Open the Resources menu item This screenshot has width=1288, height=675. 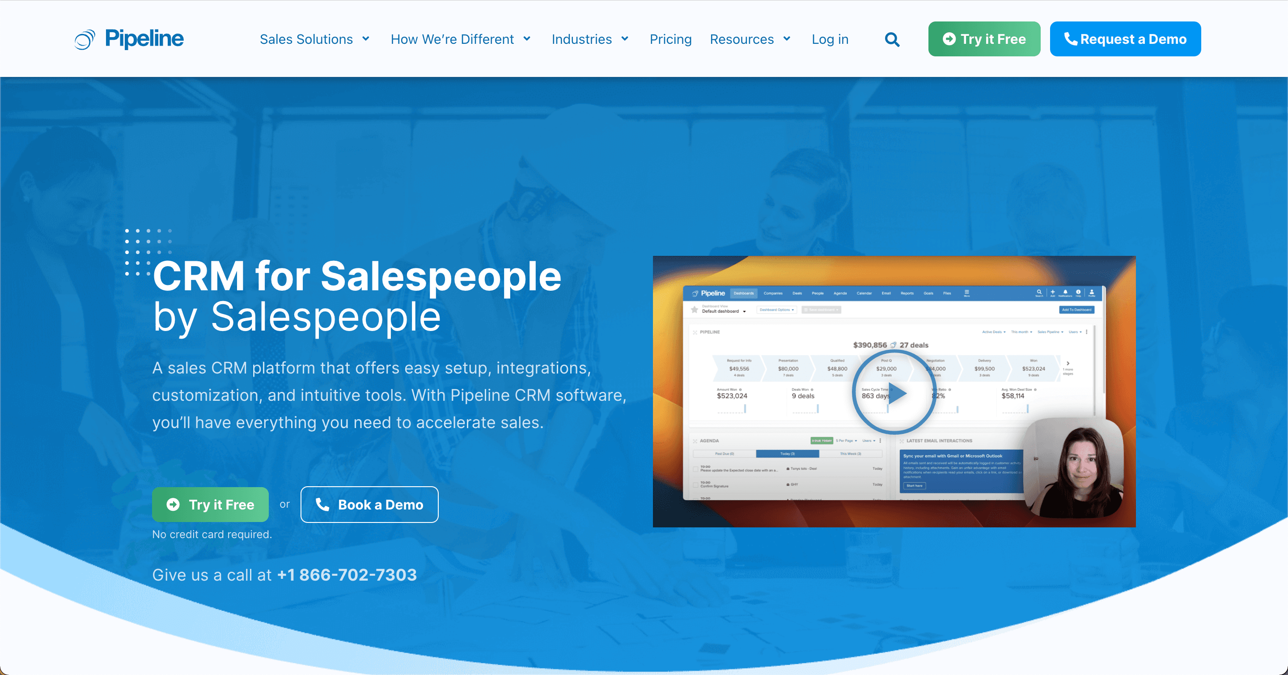pyautogui.click(x=748, y=38)
